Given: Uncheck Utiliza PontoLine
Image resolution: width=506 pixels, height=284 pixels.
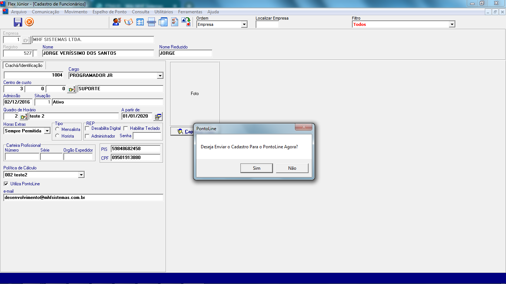Looking at the screenshot, I should click(6, 184).
